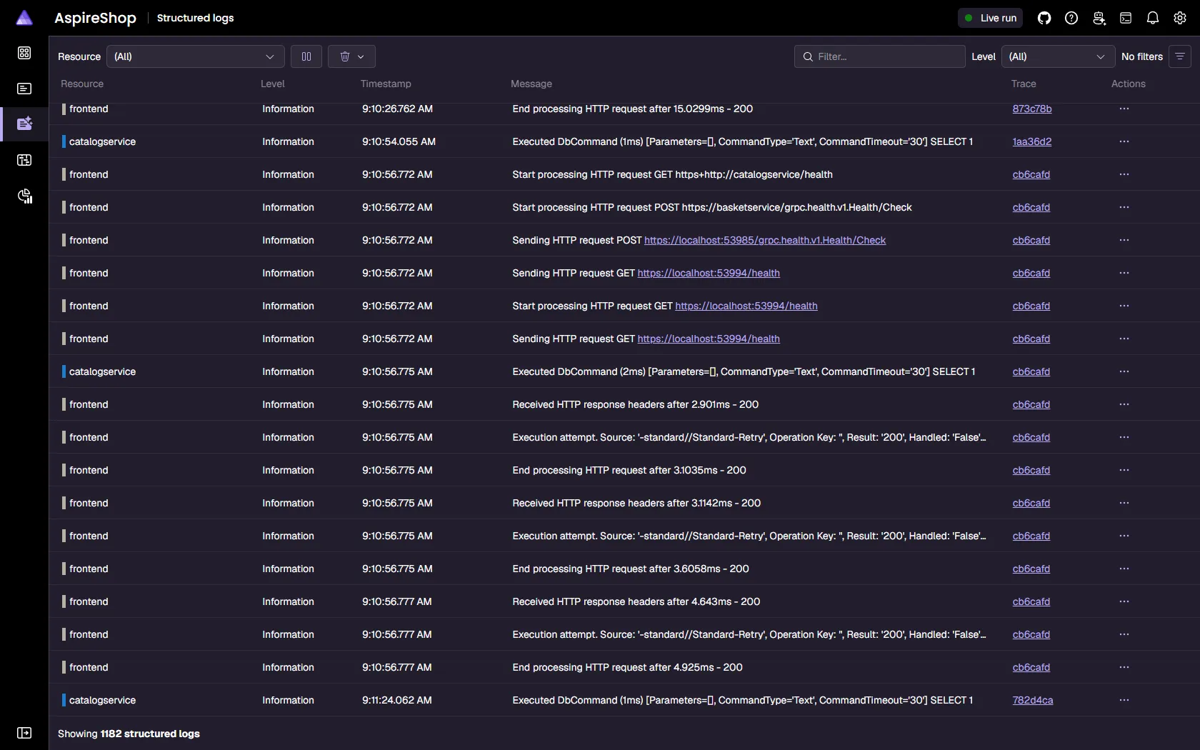Viewport: 1200px width, 750px height.
Task: Select catalogservice cell at 9:10:54.055 AM
Action: (x=102, y=141)
